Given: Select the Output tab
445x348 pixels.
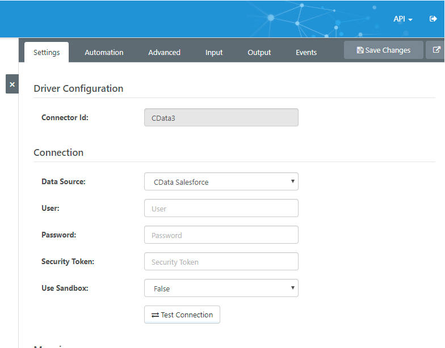Looking at the screenshot, I should [259, 53].
